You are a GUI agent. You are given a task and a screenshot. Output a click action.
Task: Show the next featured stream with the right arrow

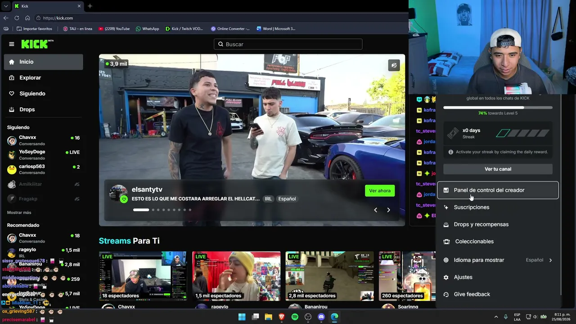(388, 210)
